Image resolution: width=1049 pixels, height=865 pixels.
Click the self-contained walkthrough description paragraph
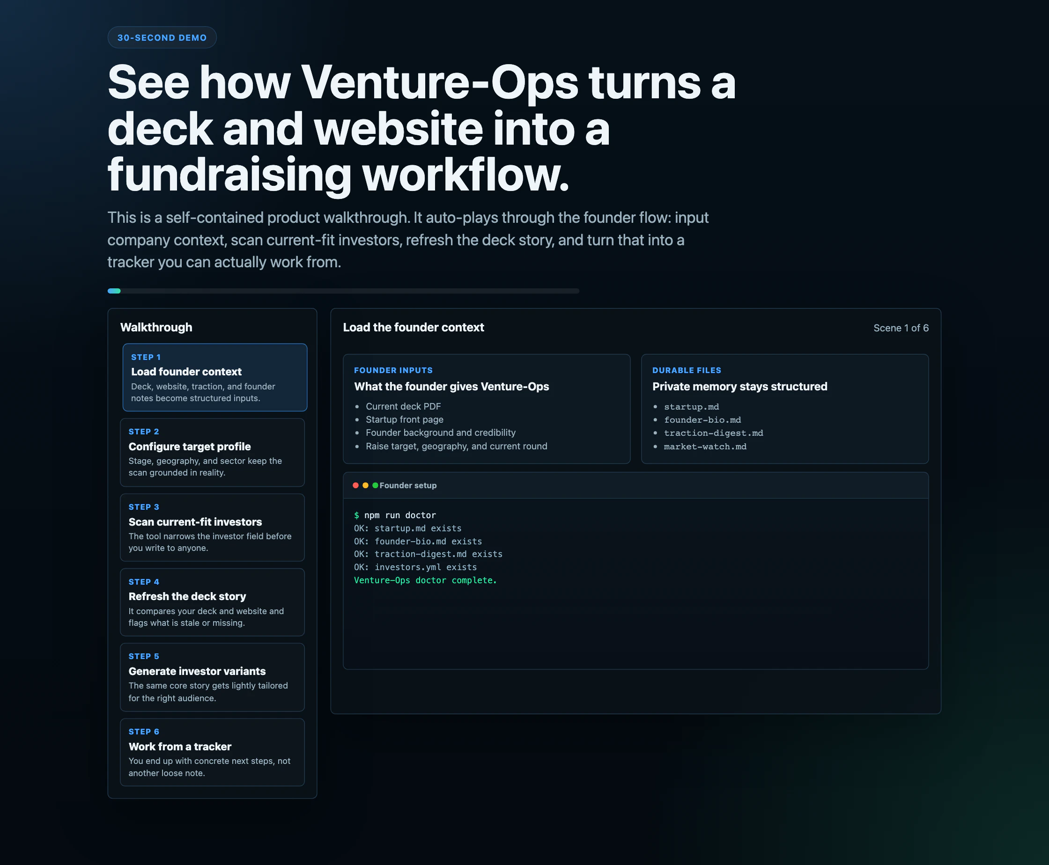(x=408, y=240)
